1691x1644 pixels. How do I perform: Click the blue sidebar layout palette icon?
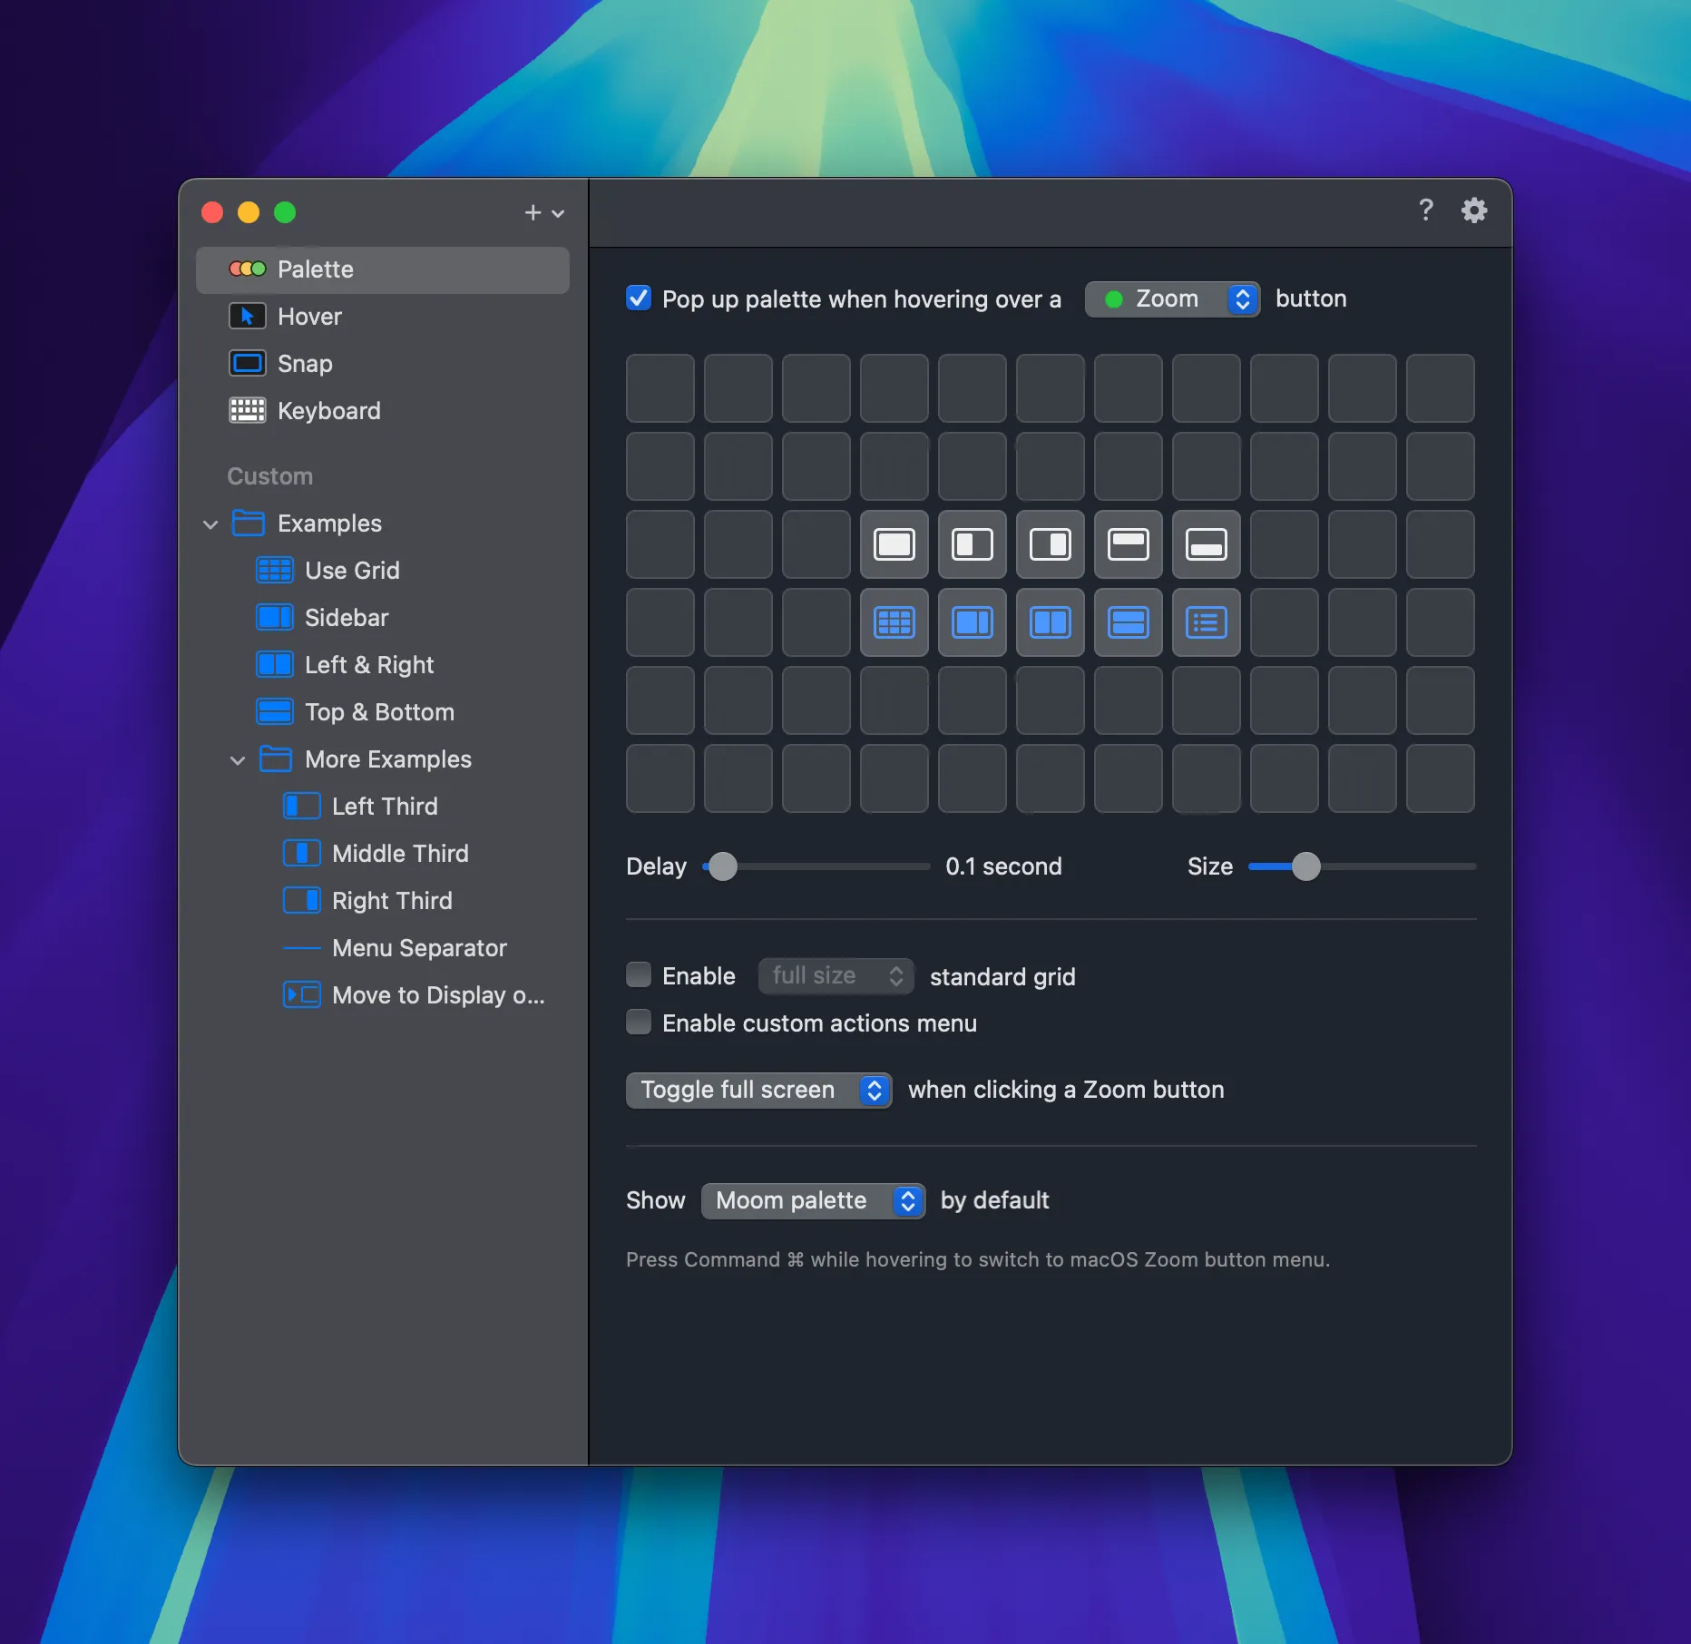tap(972, 622)
